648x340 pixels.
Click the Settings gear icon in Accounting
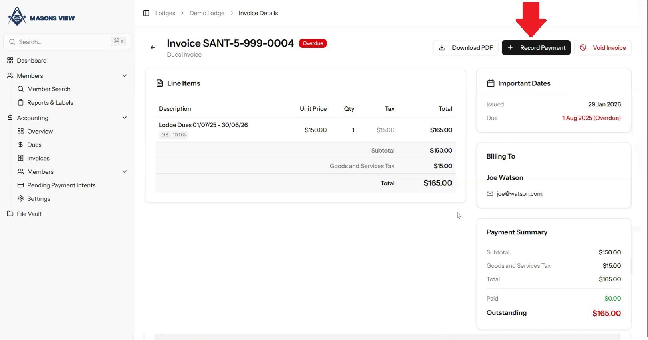pyautogui.click(x=21, y=198)
